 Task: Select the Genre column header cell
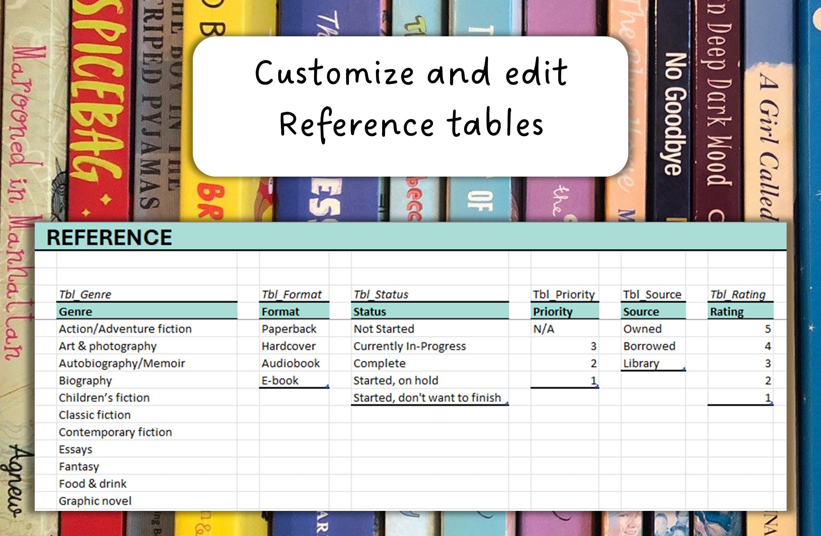tap(75, 311)
